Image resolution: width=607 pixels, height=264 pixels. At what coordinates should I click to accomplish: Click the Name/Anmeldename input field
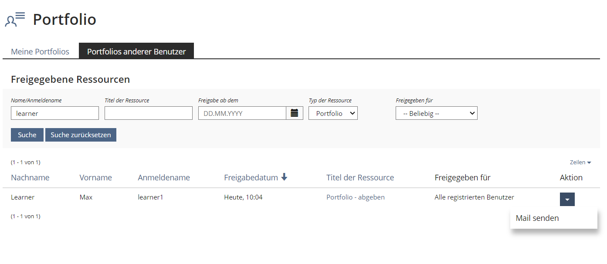(x=55, y=113)
